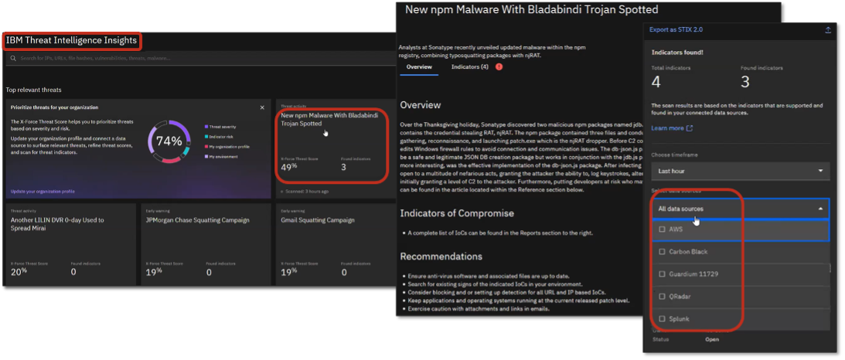
Task: Click the Indicator risk legend swatch
Action: 206,137
